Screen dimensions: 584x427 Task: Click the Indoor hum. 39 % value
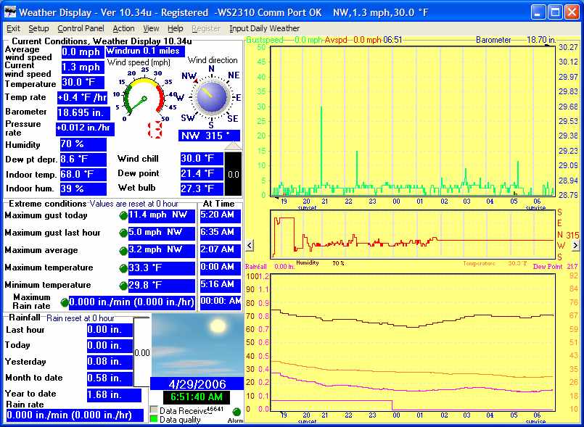click(83, 188)
